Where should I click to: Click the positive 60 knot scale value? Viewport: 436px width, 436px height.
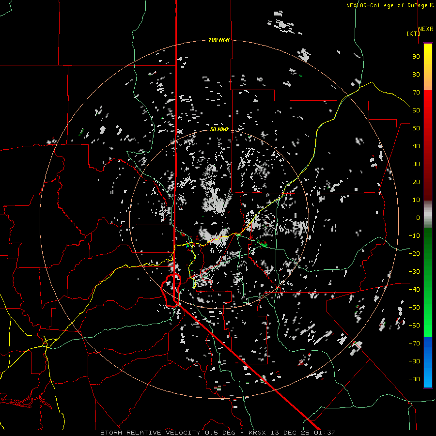point(416,110)
